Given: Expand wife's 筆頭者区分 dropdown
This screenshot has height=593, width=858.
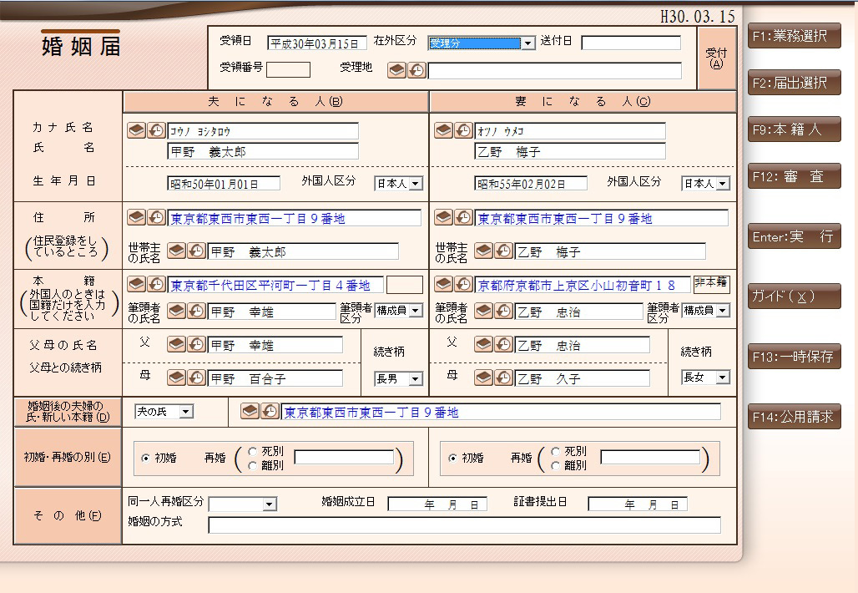Looking at the screenshot, I should pos(723,311).
